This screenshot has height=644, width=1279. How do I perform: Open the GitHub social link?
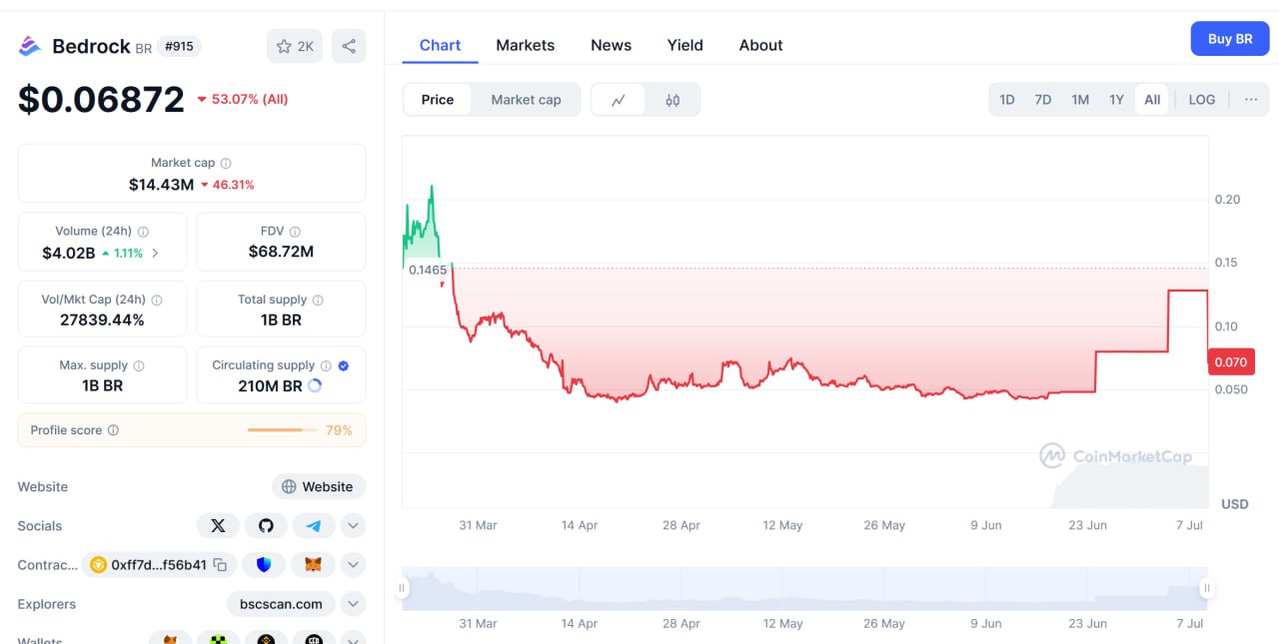266,525
